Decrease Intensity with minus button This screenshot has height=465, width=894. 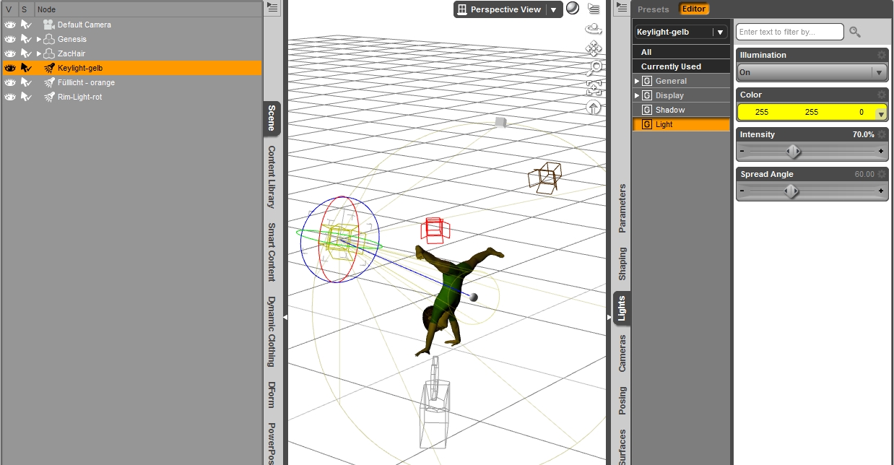point(742,152)
